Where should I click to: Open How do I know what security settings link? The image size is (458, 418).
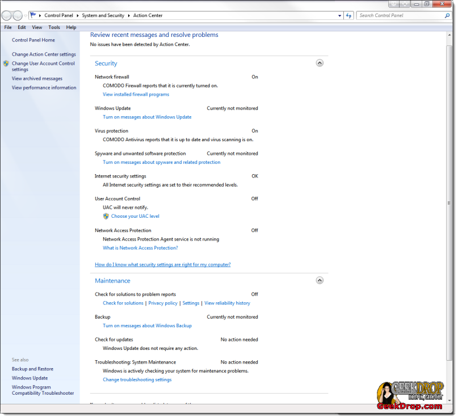(163, 264)
